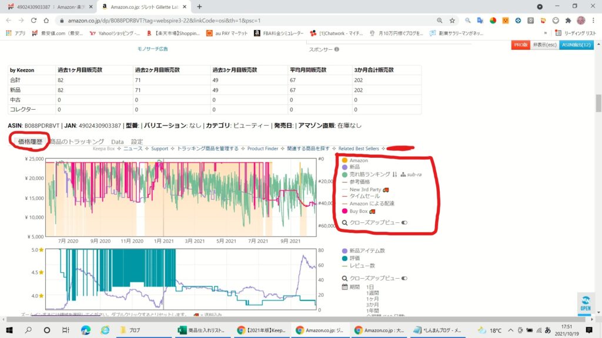Open the Chrome three-dot menu
The width and height of the screenshot is (602, 338).
coord(593,21)
